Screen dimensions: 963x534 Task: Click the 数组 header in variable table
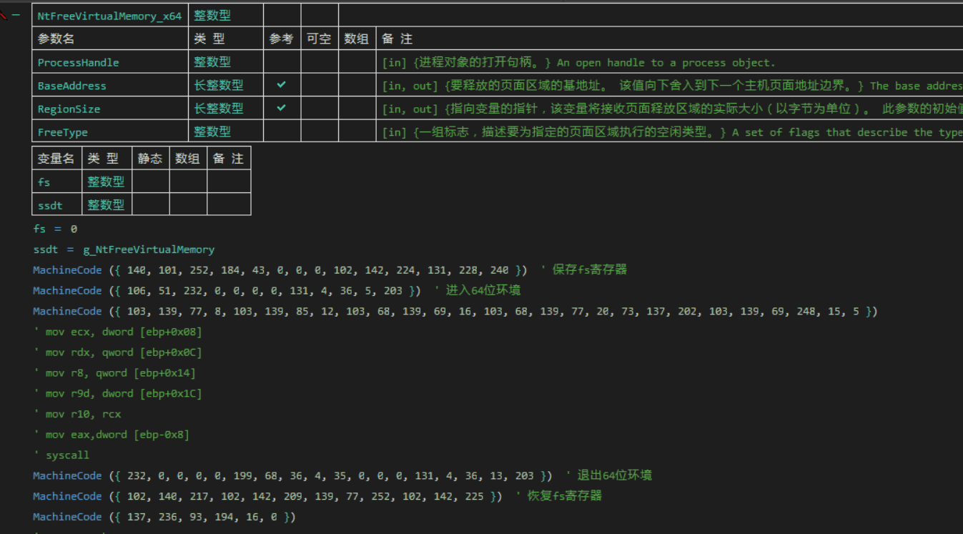[x=188, y=159]
